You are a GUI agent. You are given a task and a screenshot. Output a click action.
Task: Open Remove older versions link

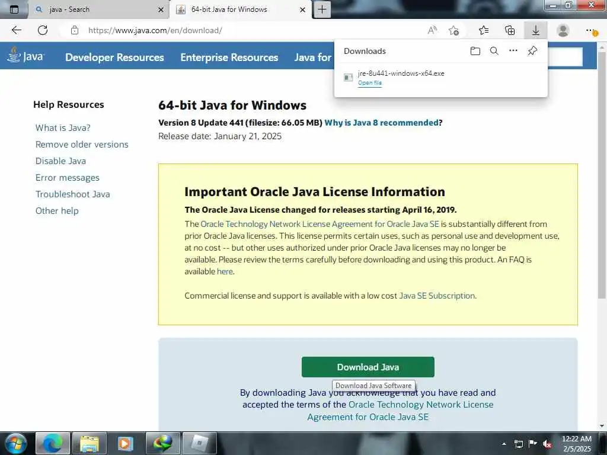click(82, 145)
